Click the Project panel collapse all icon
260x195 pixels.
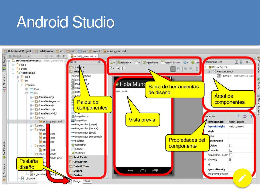click(52, 56)
